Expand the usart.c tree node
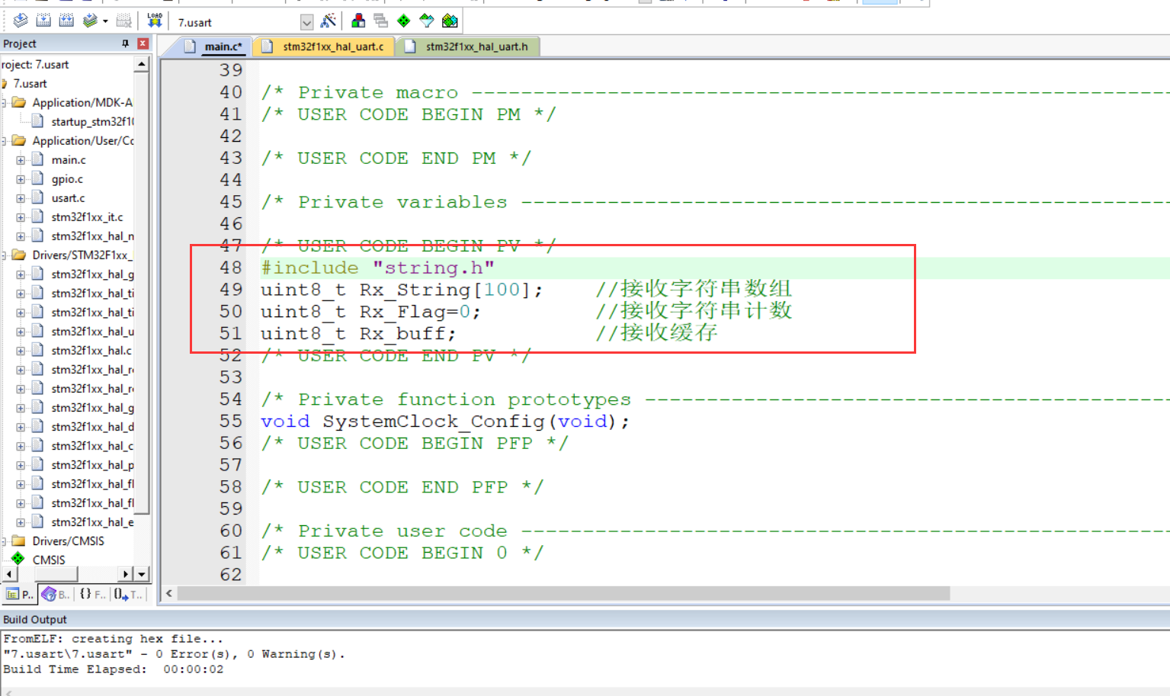 pos(21,198)
